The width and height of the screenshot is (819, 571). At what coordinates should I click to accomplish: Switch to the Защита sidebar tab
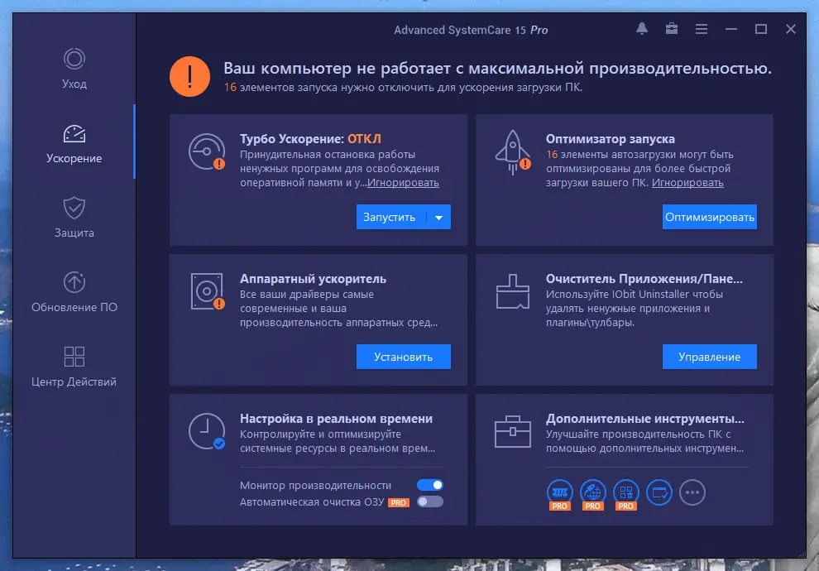(x=74, y=220)
